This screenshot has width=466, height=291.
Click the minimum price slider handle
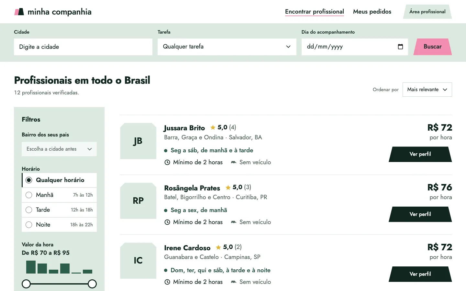26,284
